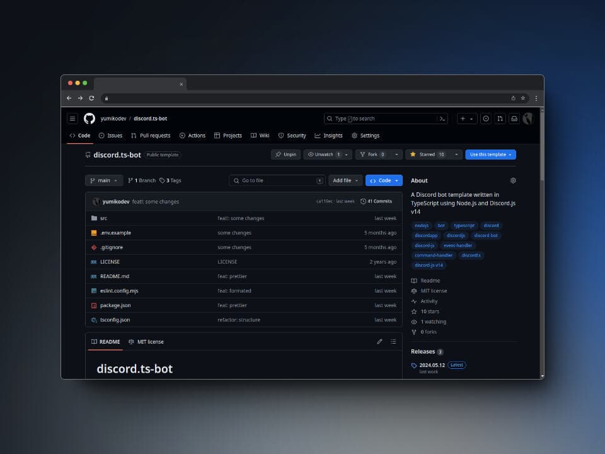Open the LICENSE file

click(110, 262)
